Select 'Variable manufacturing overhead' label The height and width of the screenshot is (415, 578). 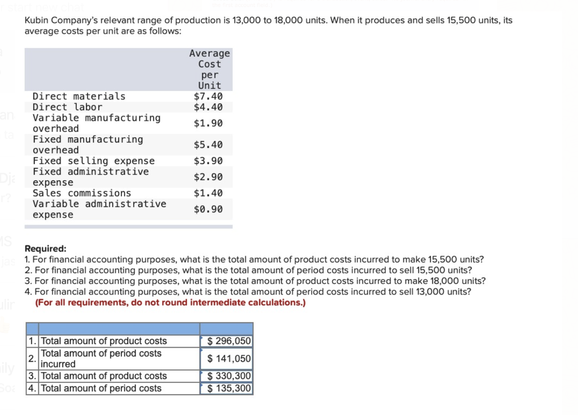97,123
